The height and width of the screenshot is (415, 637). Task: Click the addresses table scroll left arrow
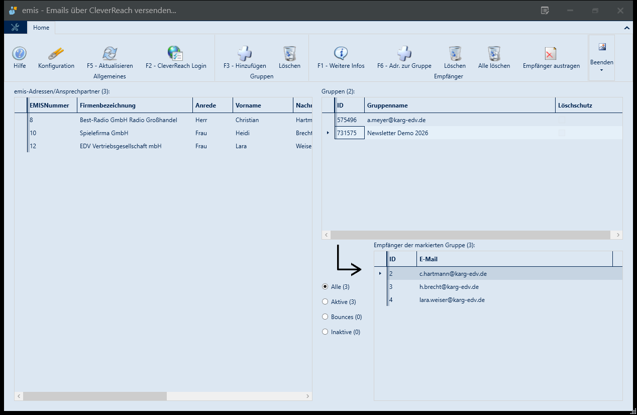(x=19, y=396)
